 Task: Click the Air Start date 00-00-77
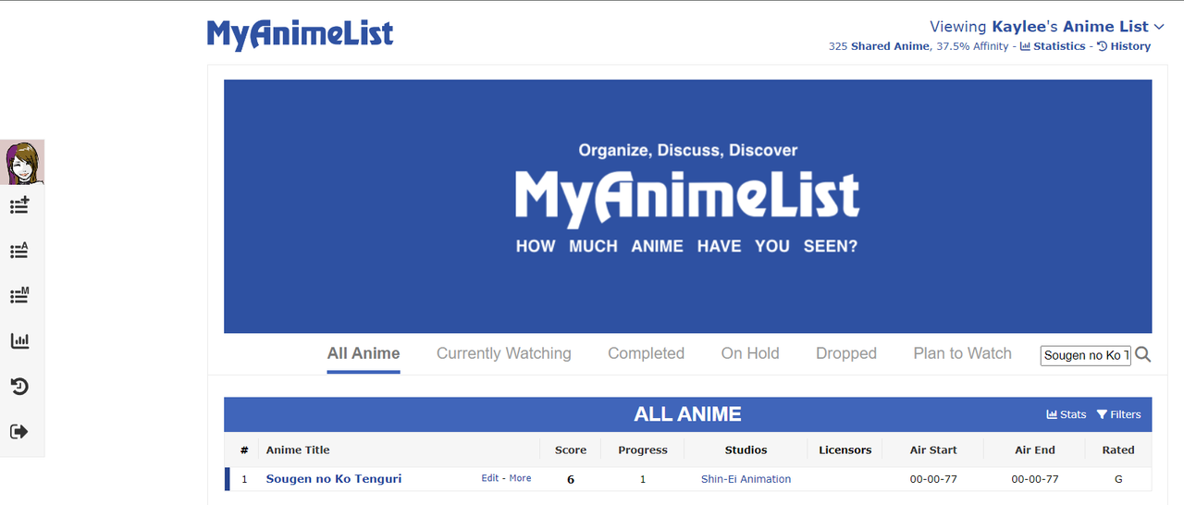coord(933,479)
